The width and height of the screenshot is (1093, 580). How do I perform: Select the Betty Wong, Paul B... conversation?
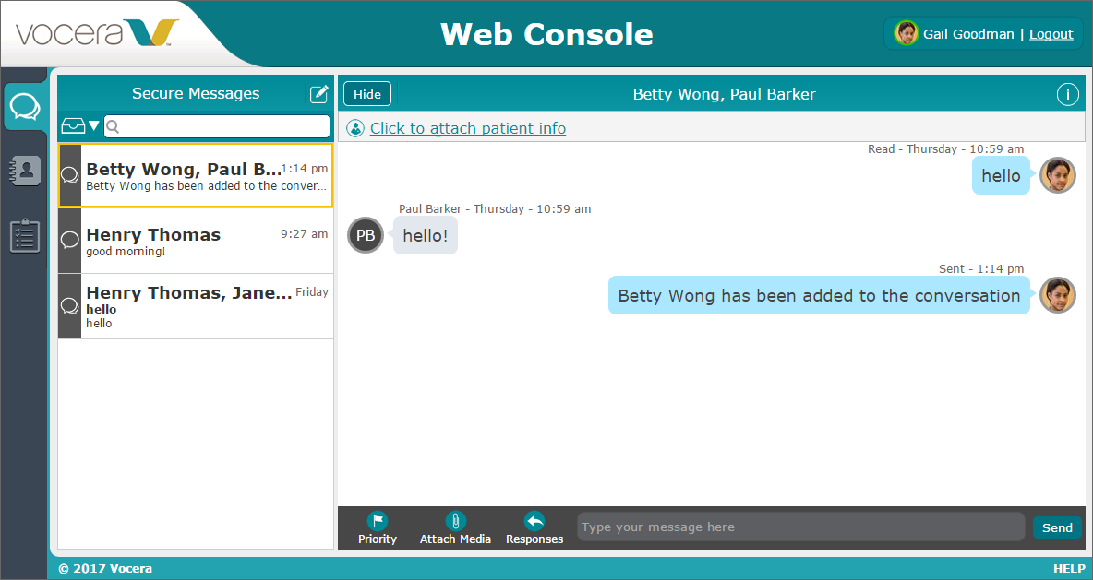click(195, 175)
